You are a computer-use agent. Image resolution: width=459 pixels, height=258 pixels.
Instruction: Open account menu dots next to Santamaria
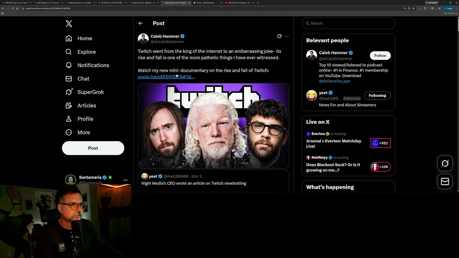pos(125,180)
